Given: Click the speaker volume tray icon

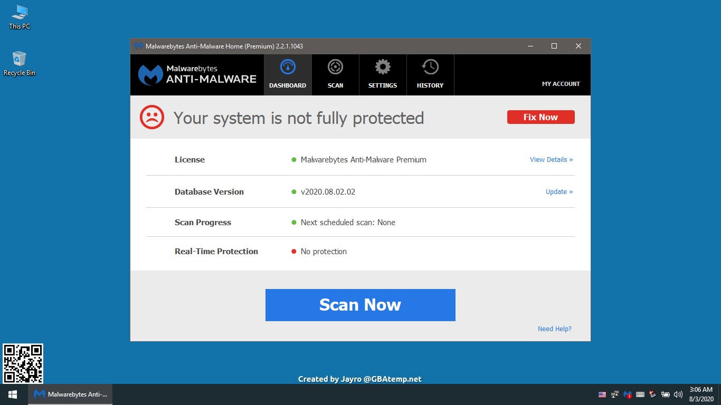Looking at the screenshot, I should click(x=678, y=394).
